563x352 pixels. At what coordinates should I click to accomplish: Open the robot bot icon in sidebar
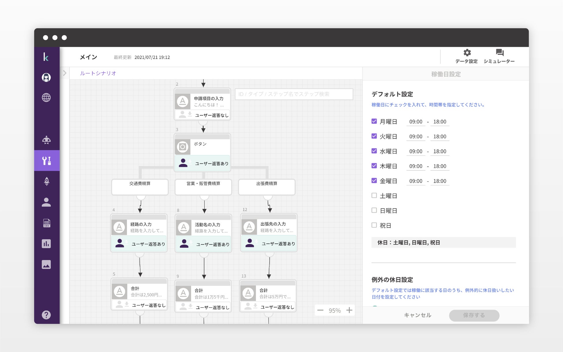pos(46,140)
